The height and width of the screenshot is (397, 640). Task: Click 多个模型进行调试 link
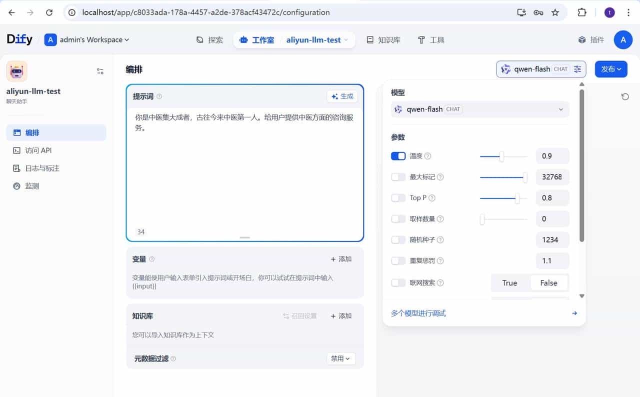pyautogui.click(x=418, y=313)
